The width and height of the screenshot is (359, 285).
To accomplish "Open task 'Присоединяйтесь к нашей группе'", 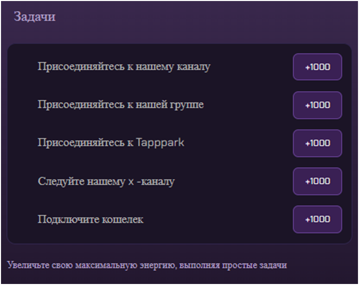I will [x=121, y=105].
